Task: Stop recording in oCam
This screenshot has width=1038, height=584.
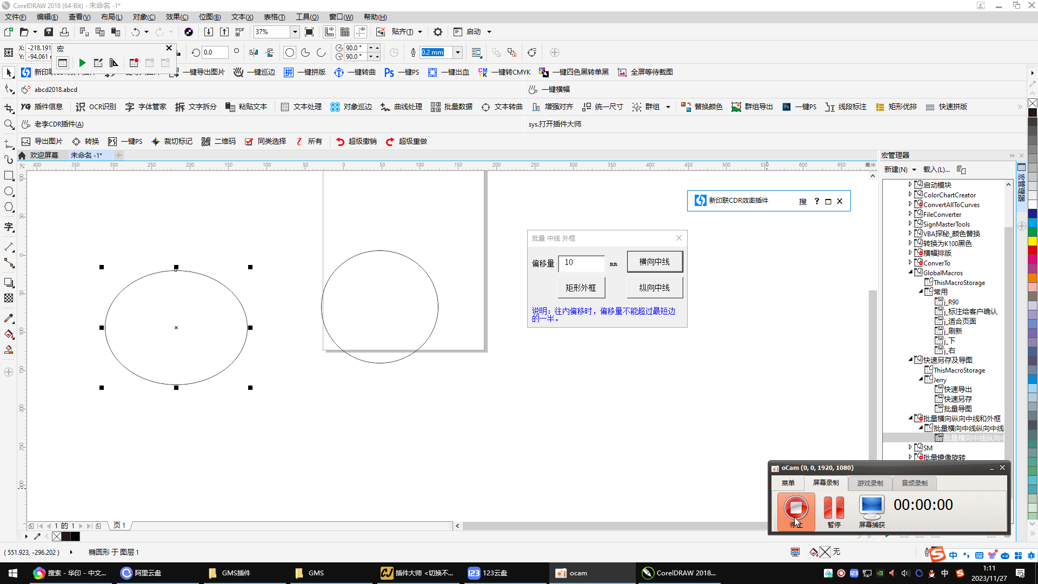Action: tap(796, 508)
